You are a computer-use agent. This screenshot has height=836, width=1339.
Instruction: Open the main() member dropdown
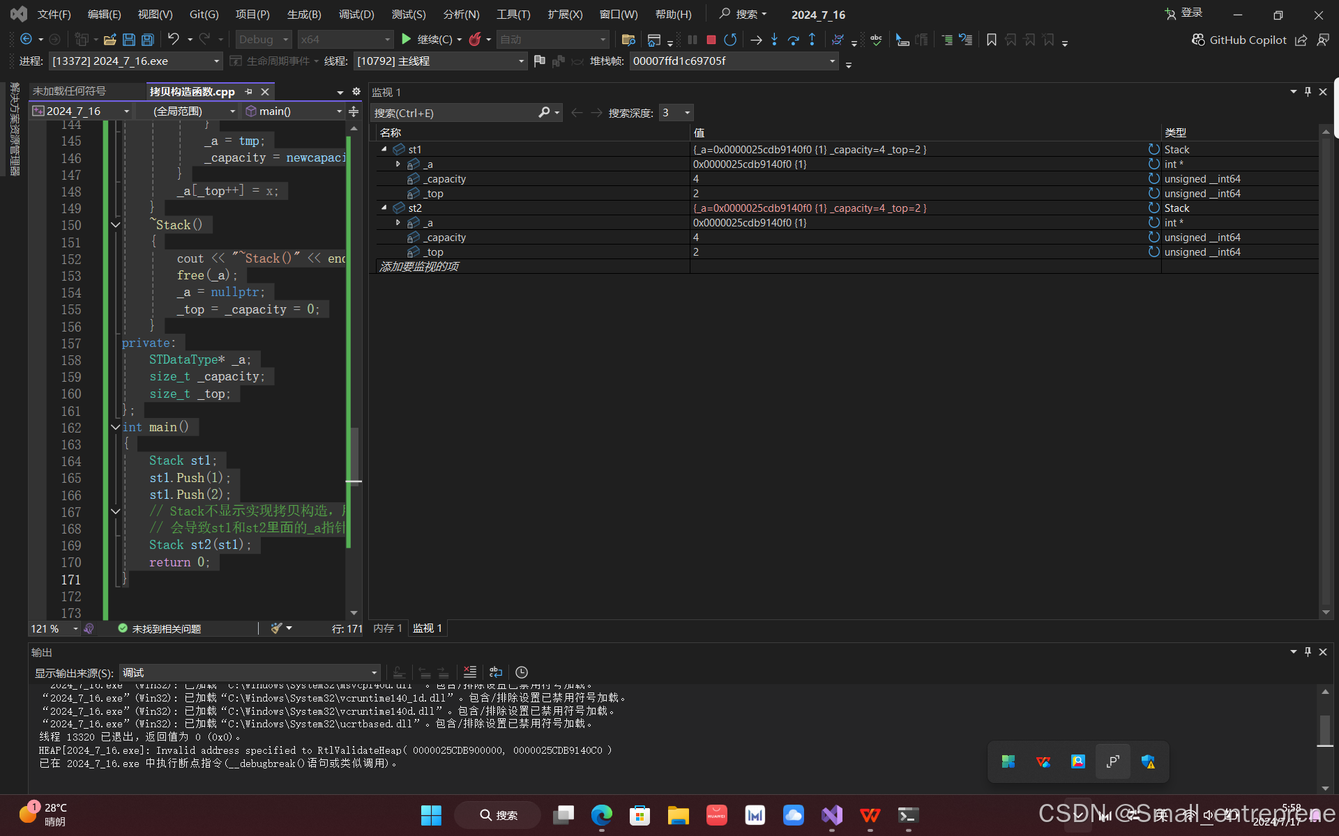pos(294,111)
